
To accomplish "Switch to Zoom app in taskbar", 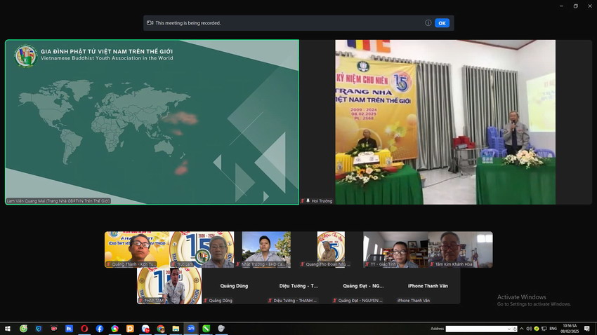I will [191, 329].
